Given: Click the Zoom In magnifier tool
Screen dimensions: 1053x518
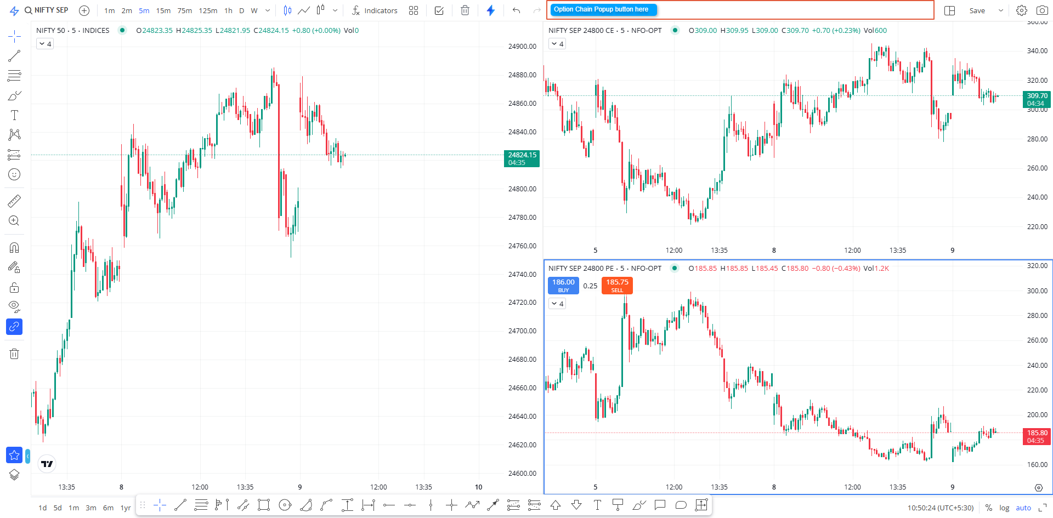Looking at the screenshot, I should pos(14,221).
